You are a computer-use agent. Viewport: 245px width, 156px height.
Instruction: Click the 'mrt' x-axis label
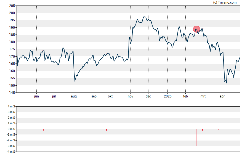(203, 96)
